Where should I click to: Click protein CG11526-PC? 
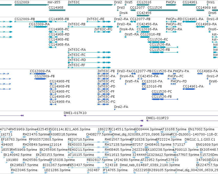[x=162, y=92]
